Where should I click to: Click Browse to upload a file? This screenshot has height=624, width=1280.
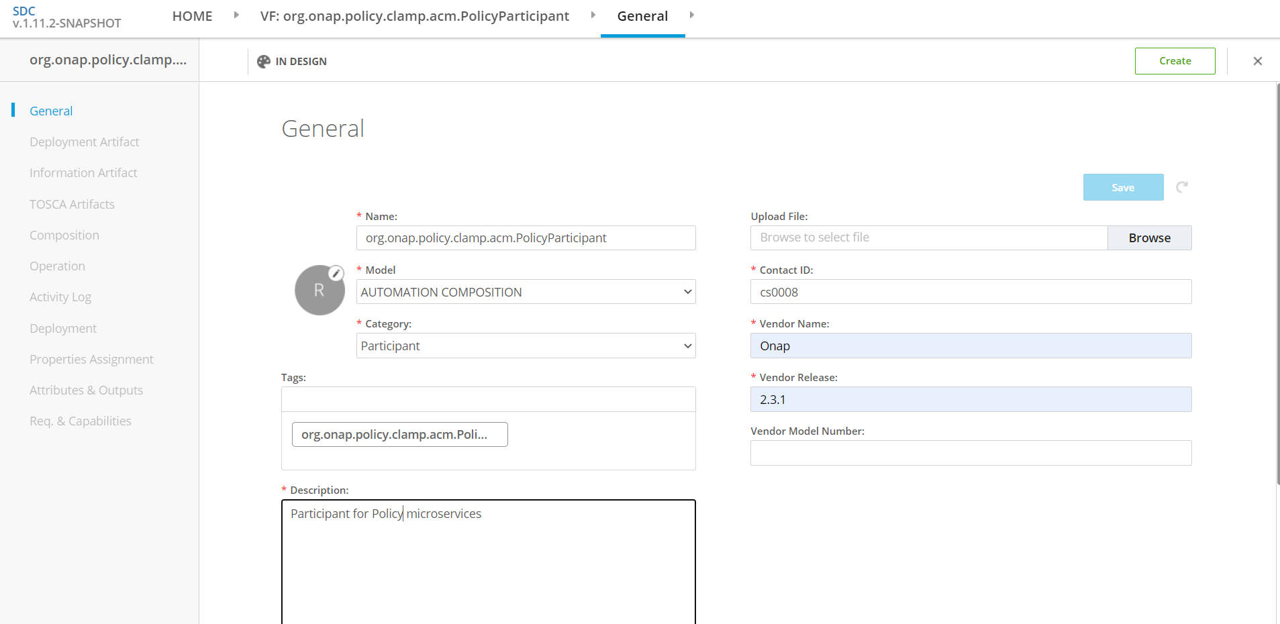pos(1149,238)
